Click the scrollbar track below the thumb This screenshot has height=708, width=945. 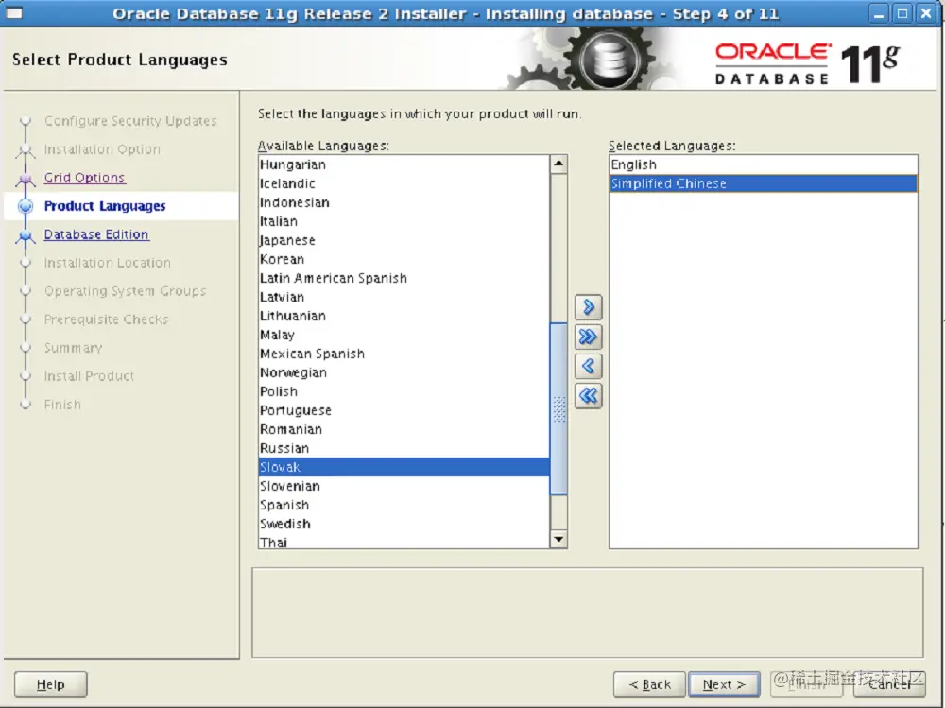tap(558, 510)
